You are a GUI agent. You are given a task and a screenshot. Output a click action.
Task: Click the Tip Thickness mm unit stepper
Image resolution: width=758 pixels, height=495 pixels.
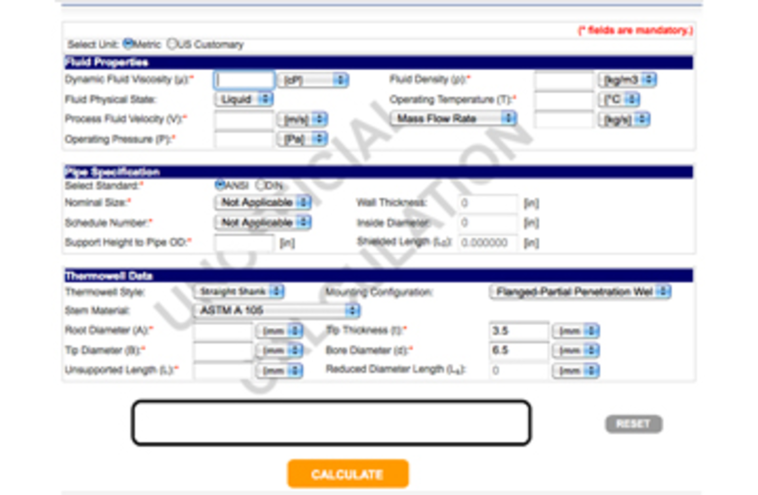pos(576,331)
